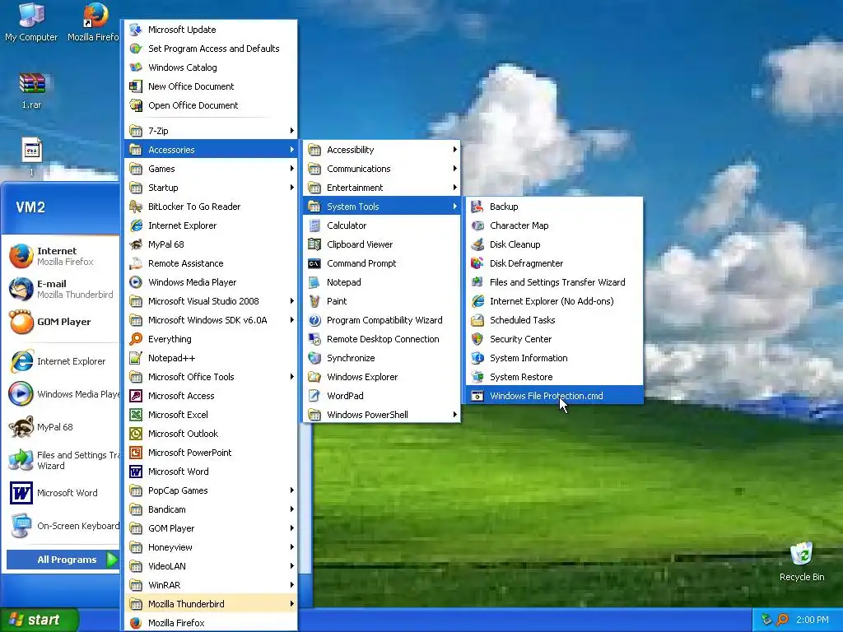Open Mozilla Firefox desktop shortcut

tap(94, 21)
